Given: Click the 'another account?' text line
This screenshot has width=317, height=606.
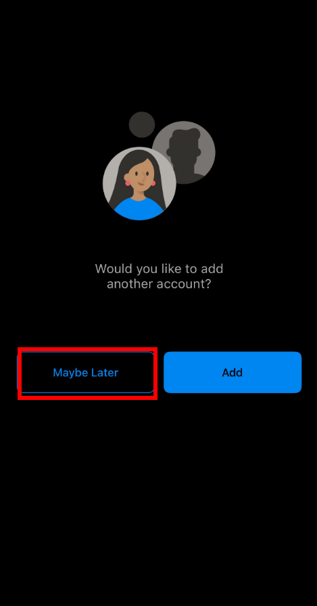Looking at the screenshot, I should pyautogui.click(x=159, y=284).
